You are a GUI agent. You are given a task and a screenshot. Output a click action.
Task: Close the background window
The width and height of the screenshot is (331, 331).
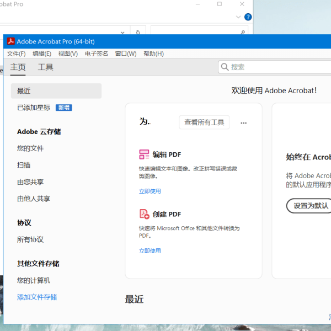(x=242, y=4)
